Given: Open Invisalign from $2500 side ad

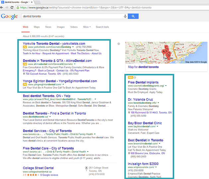Looking at the screenshot, I should click(143, 164).
